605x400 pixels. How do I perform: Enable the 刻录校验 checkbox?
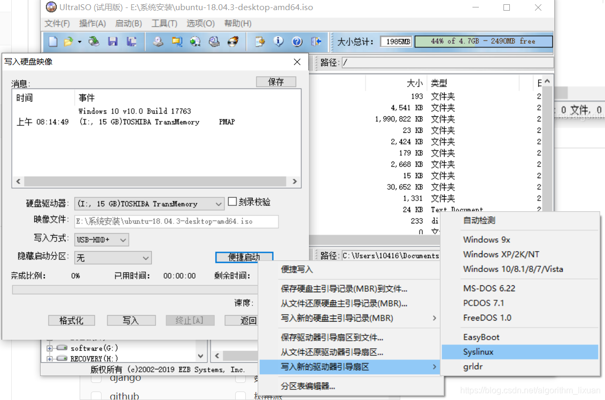click(232, 202)
